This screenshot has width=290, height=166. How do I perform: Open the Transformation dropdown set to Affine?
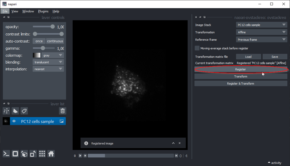click(x=261, y=32)
